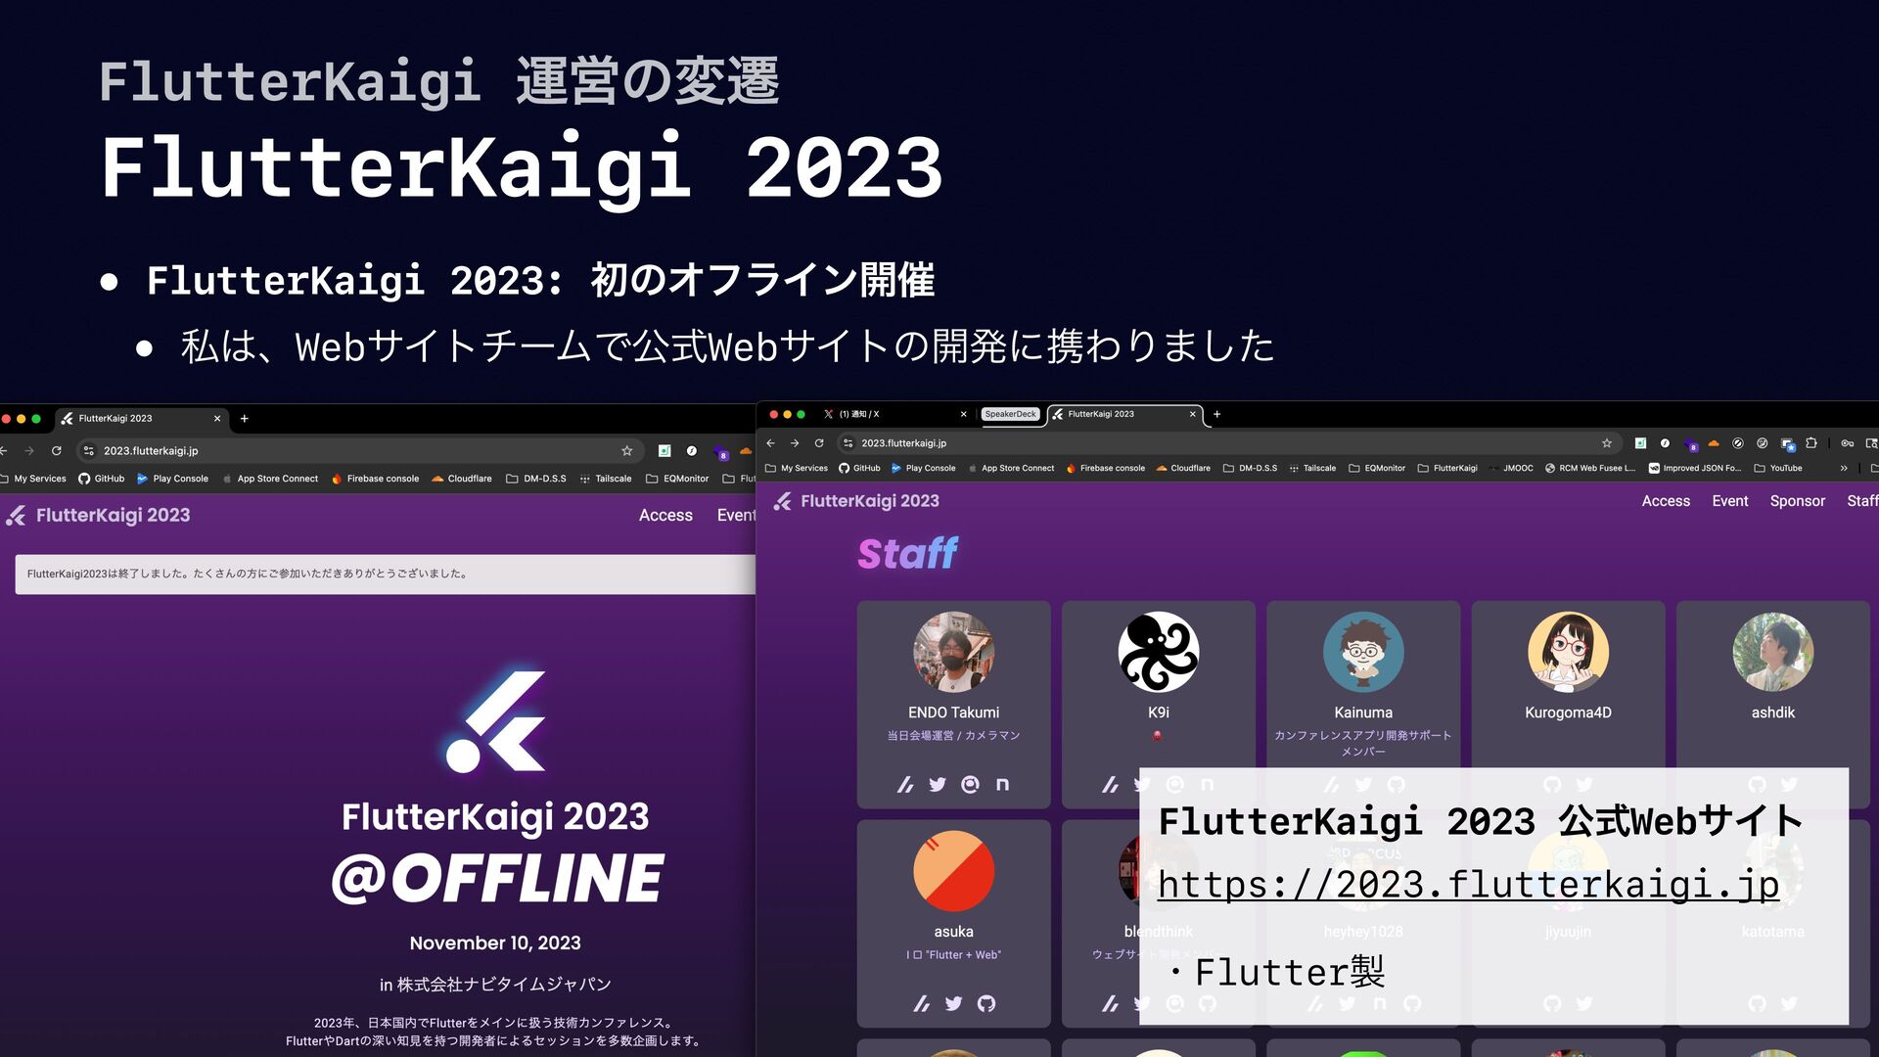Expand hidden bookmarks chevron in right browser

pyautogui.click(x=1843, y=469)
